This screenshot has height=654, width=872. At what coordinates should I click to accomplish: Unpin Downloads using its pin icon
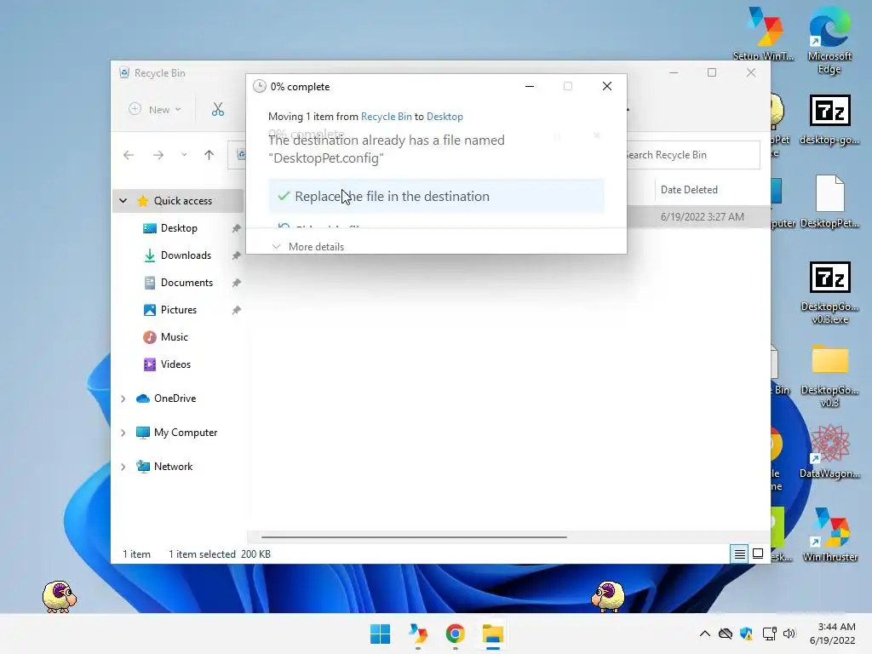pyautogui.click(x=237, y=255)
